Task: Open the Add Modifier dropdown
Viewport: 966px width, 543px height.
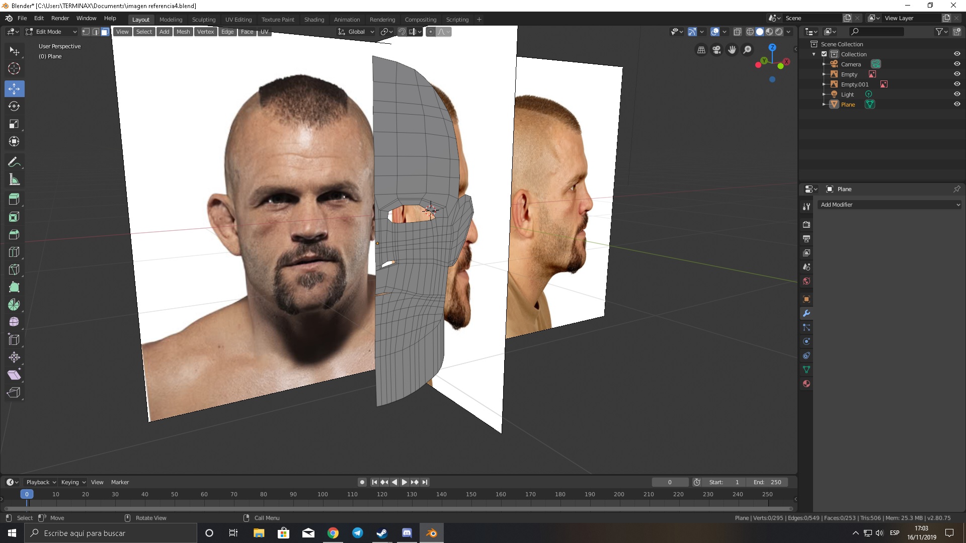Action: 889,205
